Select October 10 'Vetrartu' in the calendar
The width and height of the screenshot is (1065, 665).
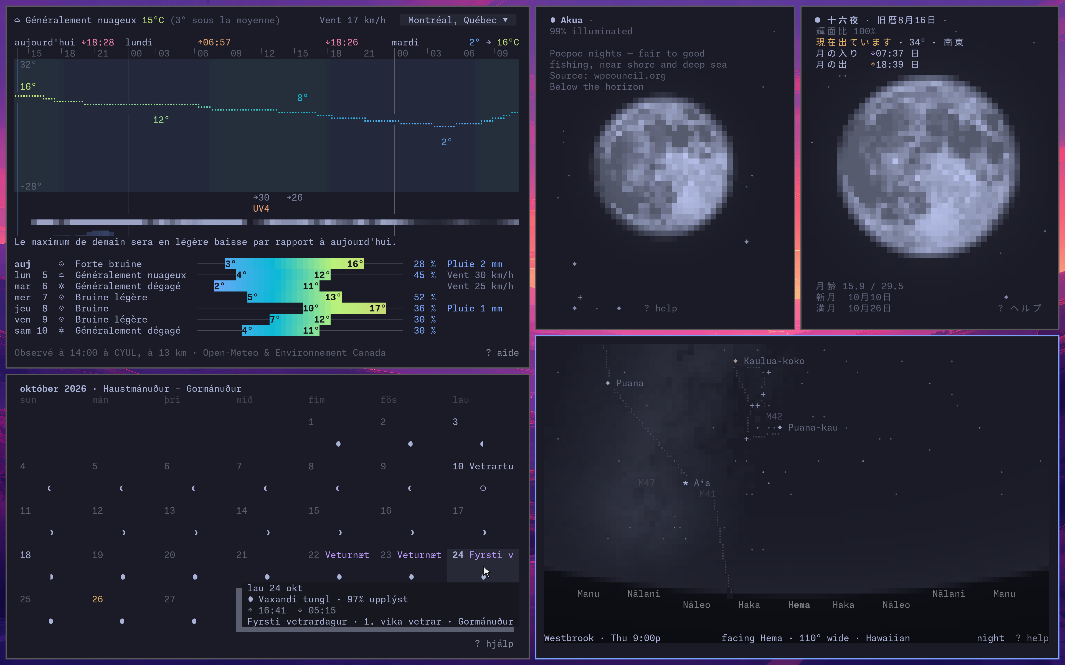pos(483,466)
